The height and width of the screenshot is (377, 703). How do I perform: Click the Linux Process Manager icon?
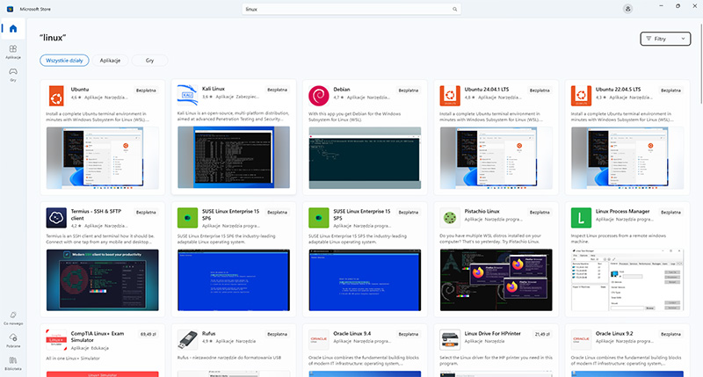581,218
